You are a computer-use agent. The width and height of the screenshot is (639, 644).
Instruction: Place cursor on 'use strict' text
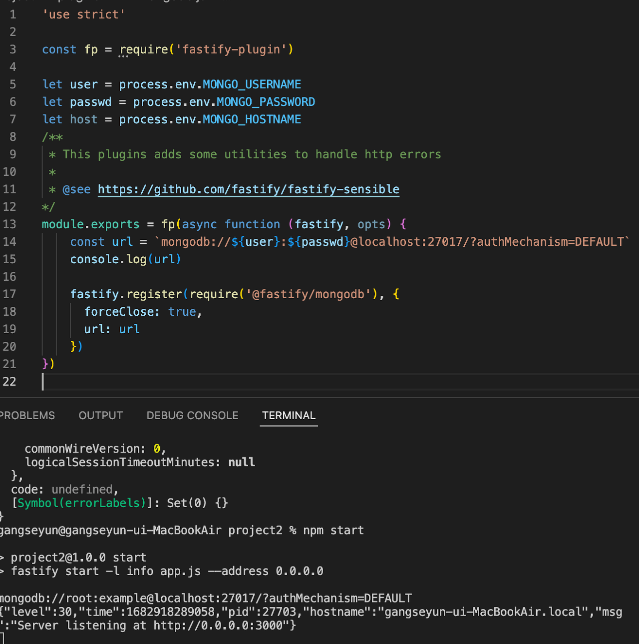[83, 14]
